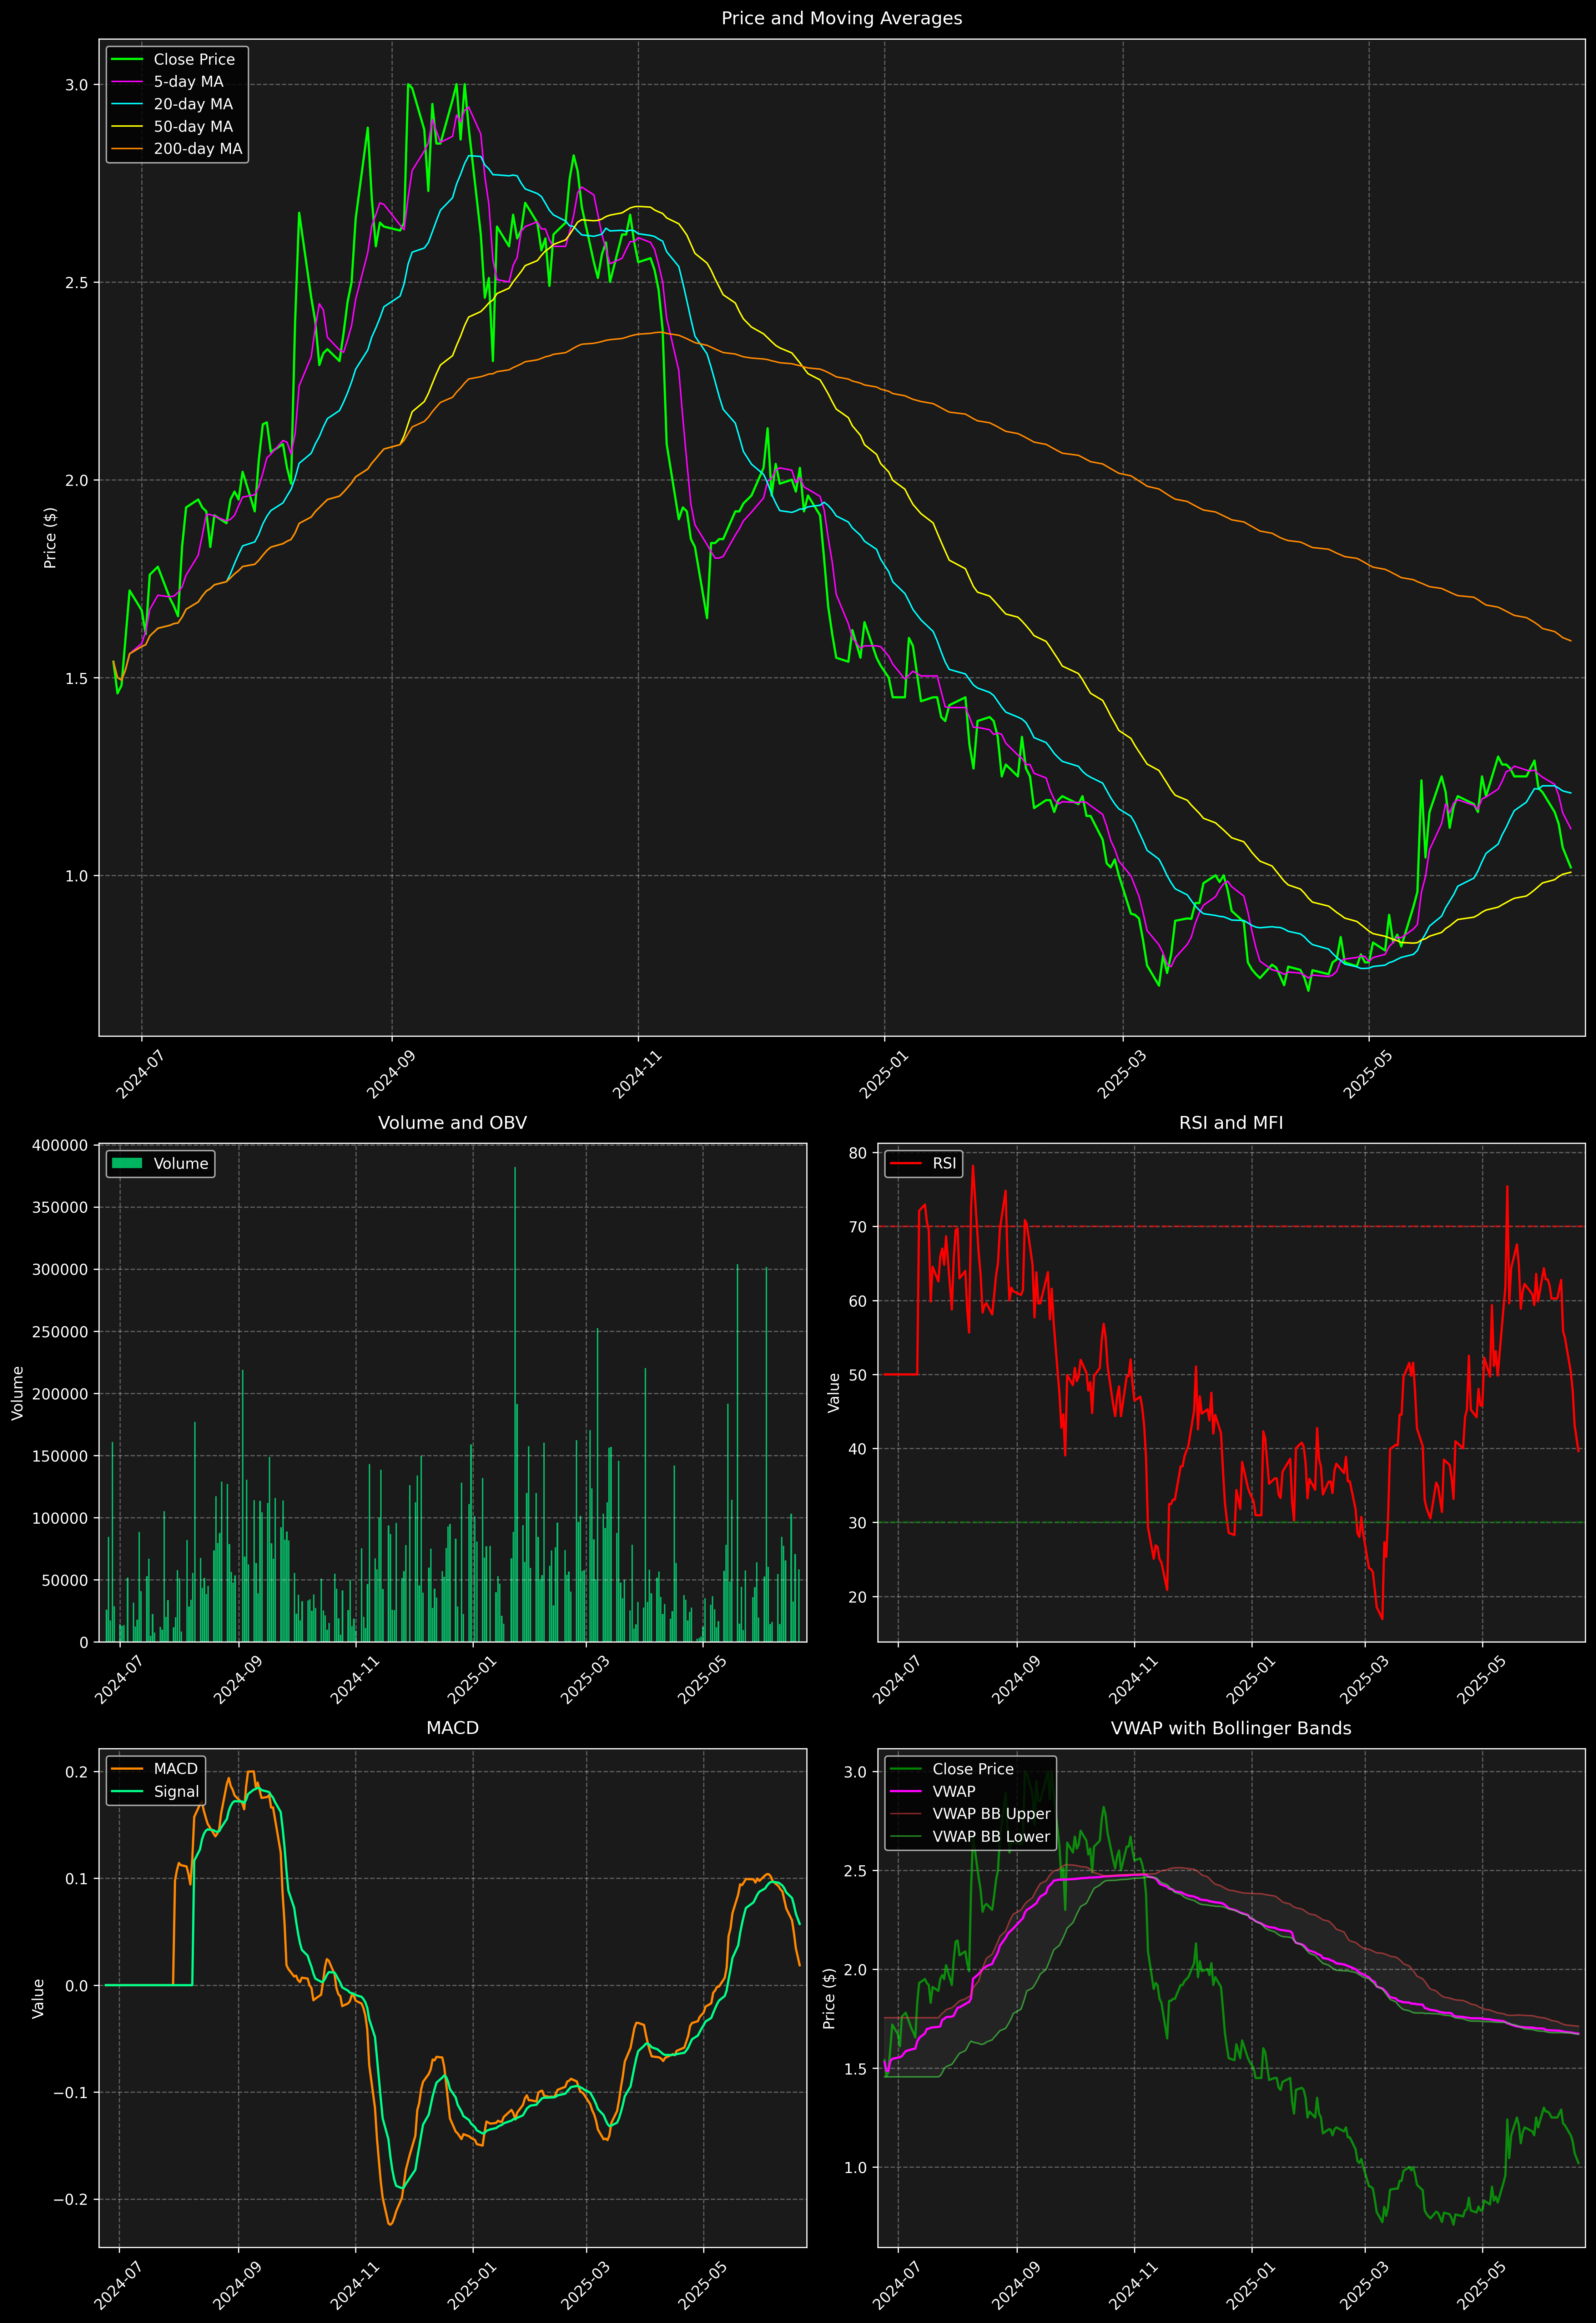This screenshot has width=1596, height=2323.
Task: Click the 'Price ($)' axis label of top chart
Action: (x=50, y=538)
